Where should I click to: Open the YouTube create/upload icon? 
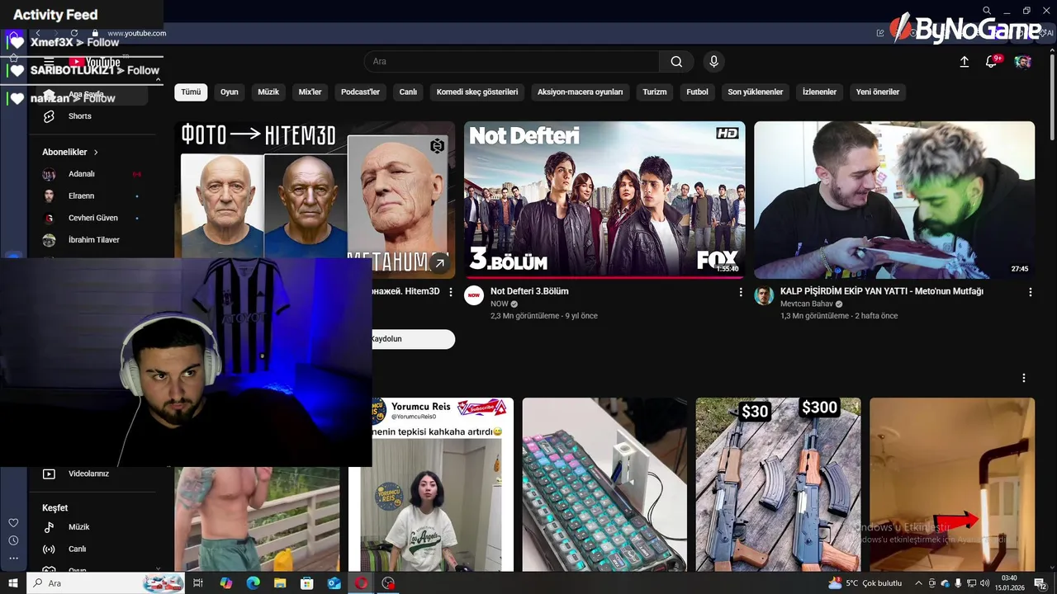pos(964,62)
